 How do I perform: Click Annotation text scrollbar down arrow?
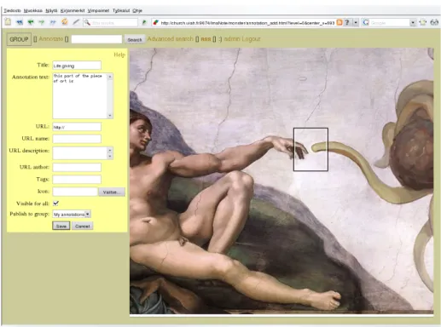[x=110, y=115]
